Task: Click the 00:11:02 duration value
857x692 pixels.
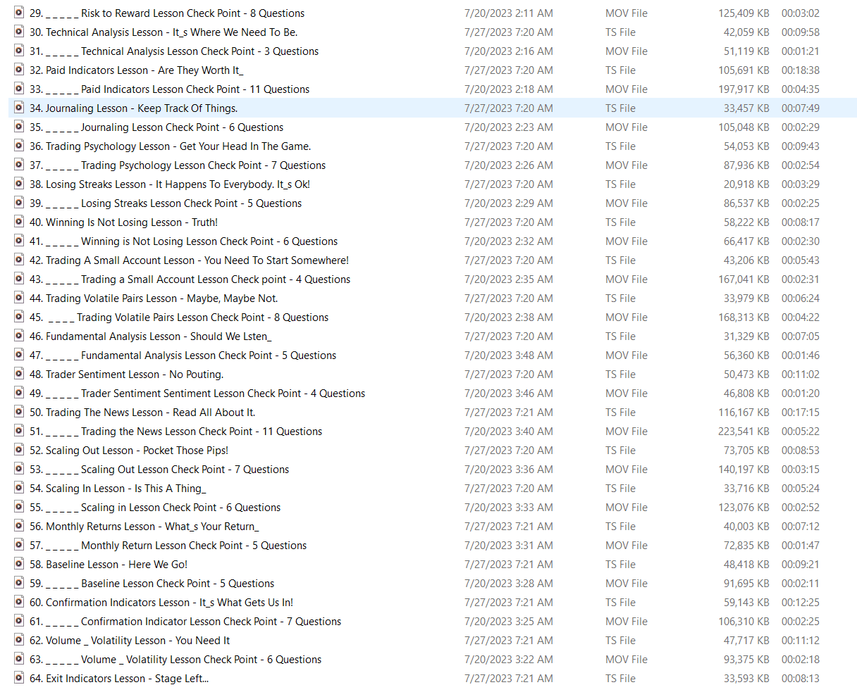Action: coord(801,375)
